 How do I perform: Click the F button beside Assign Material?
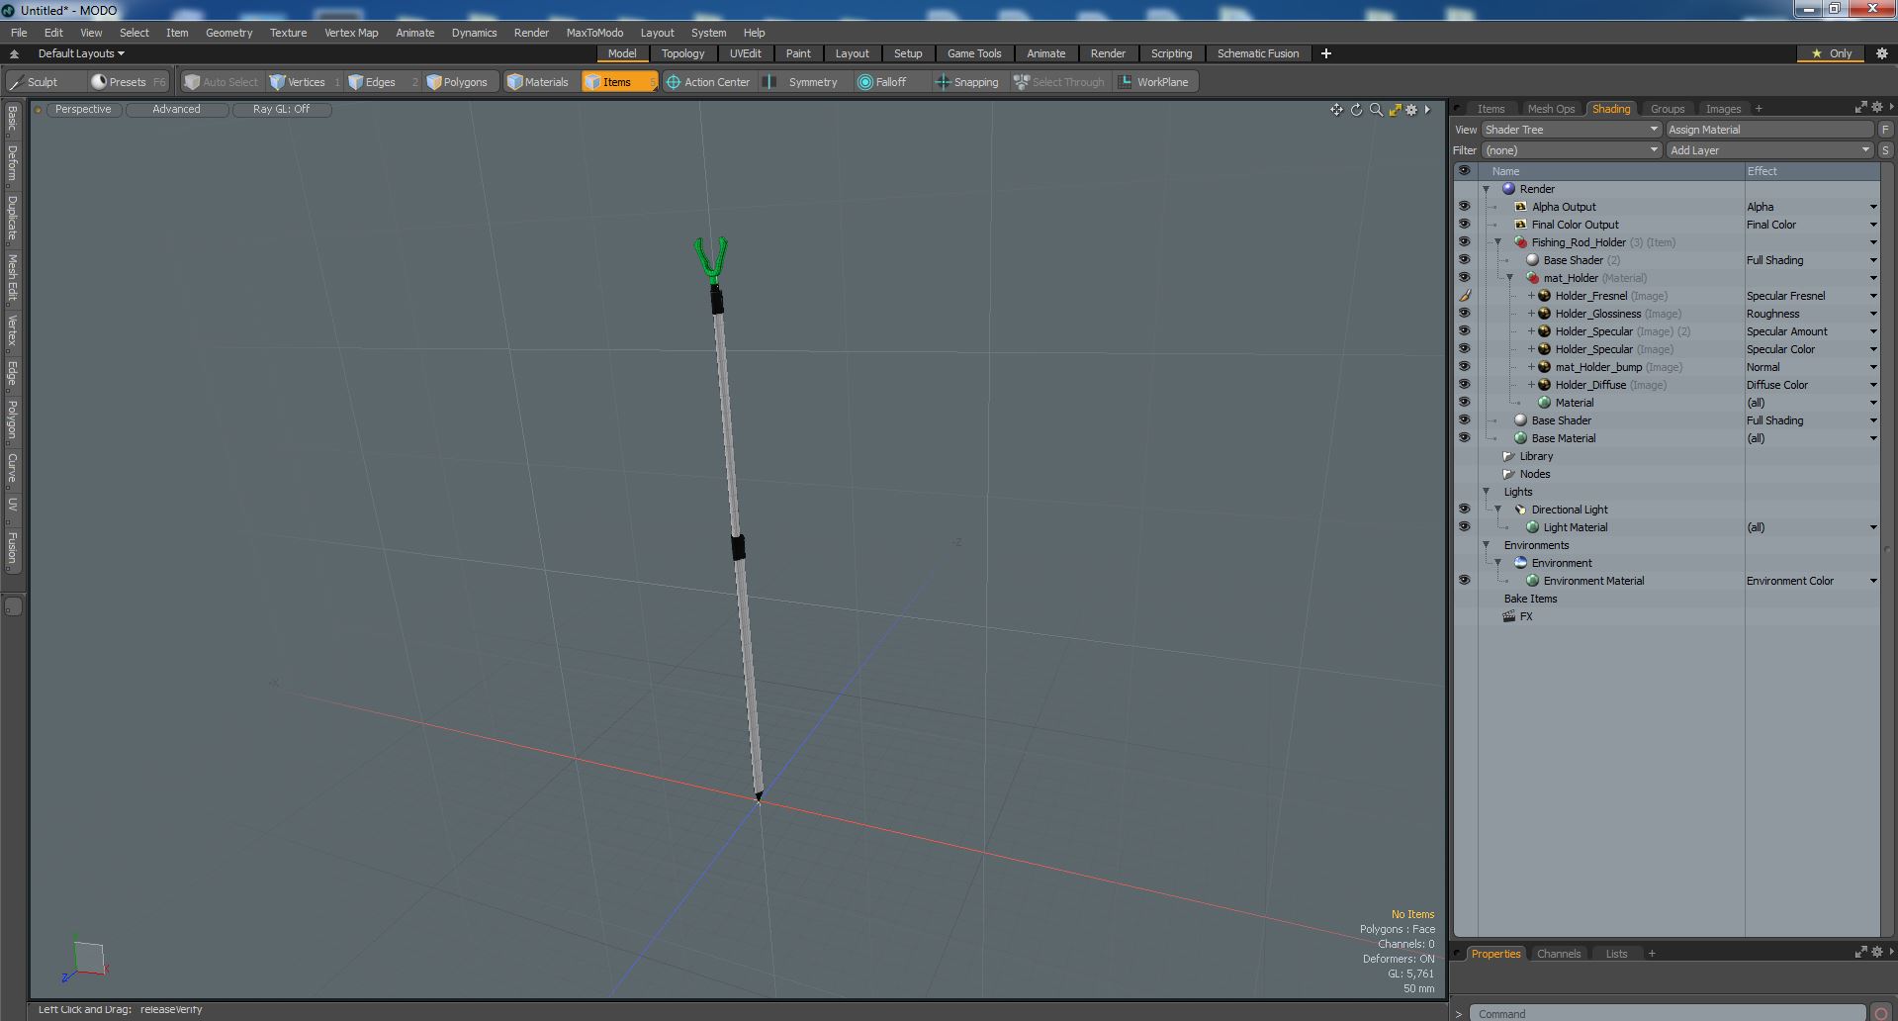click(x=1885, y=130)
